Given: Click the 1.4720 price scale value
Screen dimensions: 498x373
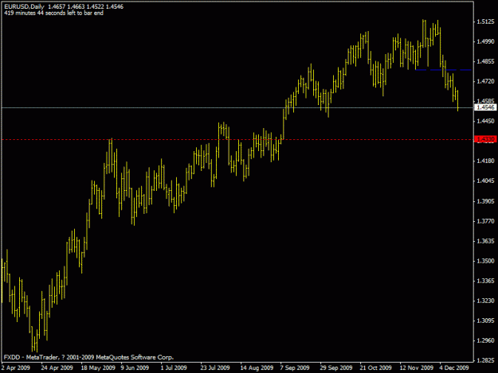Looking at the screenshot, I should tap(486, 81).
